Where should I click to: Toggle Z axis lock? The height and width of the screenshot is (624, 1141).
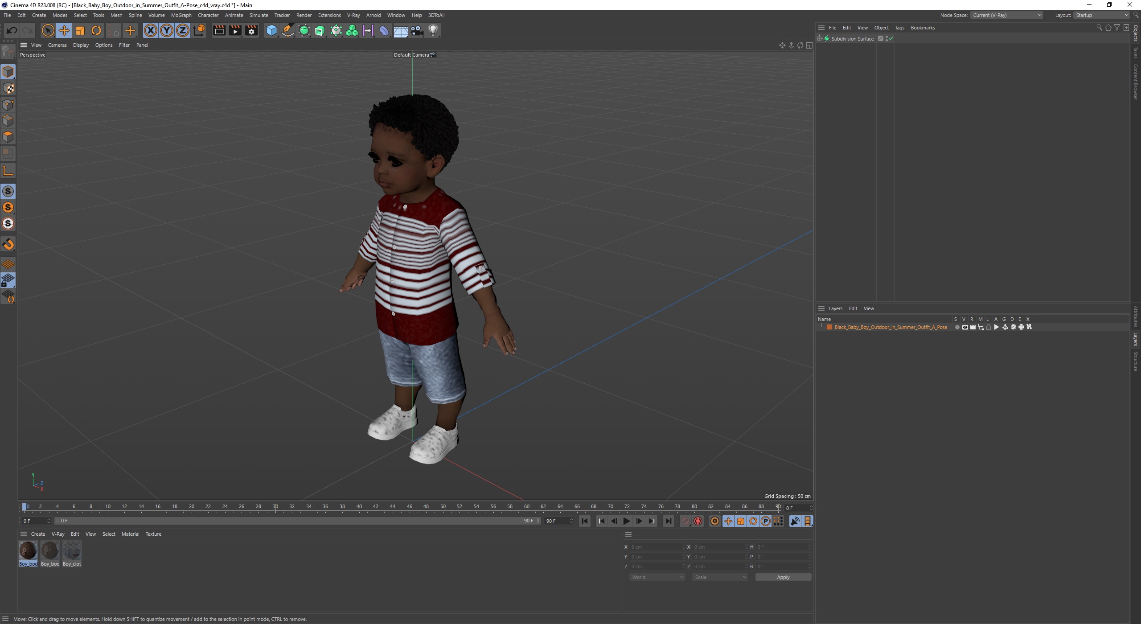(183, 30)
